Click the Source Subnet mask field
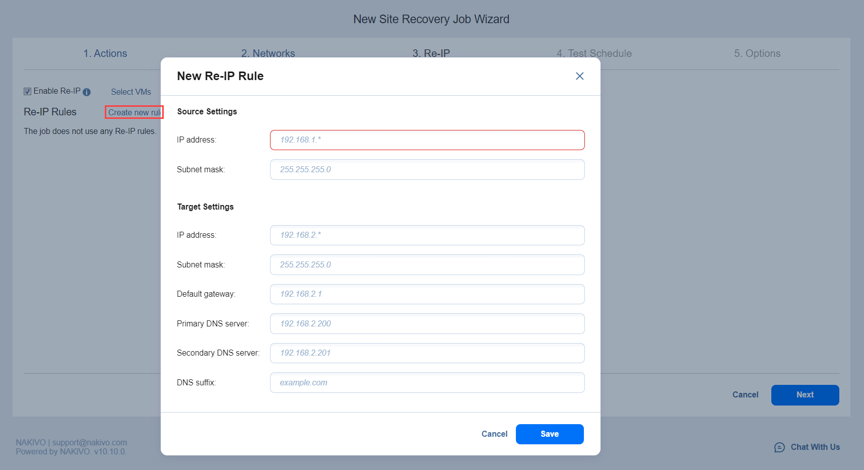This screenshot has width=864, height=470. 427,170
